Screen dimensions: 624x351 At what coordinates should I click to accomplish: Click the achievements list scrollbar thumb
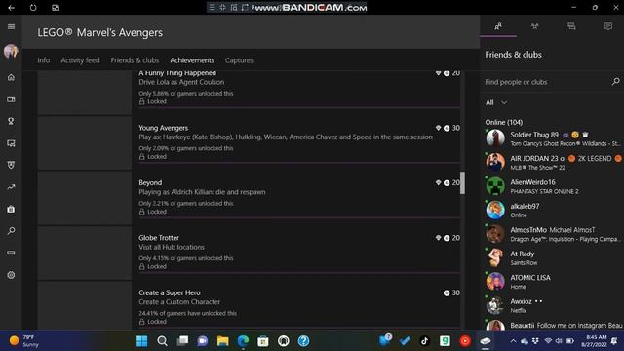point(462,182)
